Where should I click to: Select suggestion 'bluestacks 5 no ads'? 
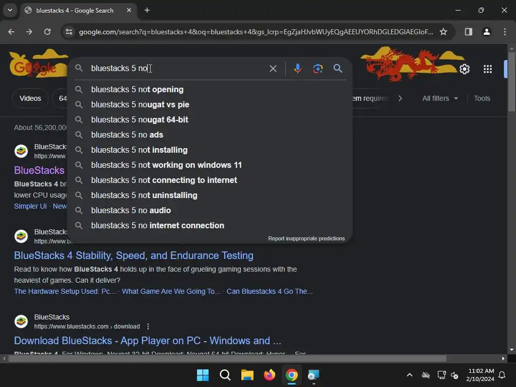210,135
